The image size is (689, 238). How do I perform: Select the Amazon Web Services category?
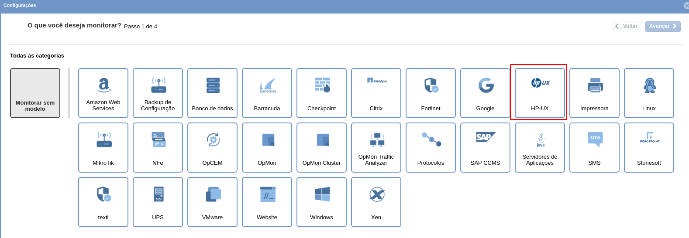[x=103, y=93]
